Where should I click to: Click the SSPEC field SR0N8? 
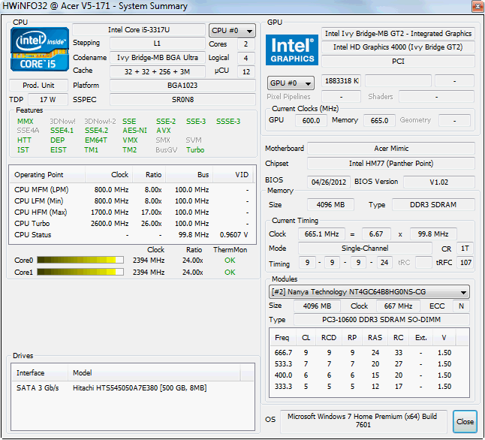point(182,100)
